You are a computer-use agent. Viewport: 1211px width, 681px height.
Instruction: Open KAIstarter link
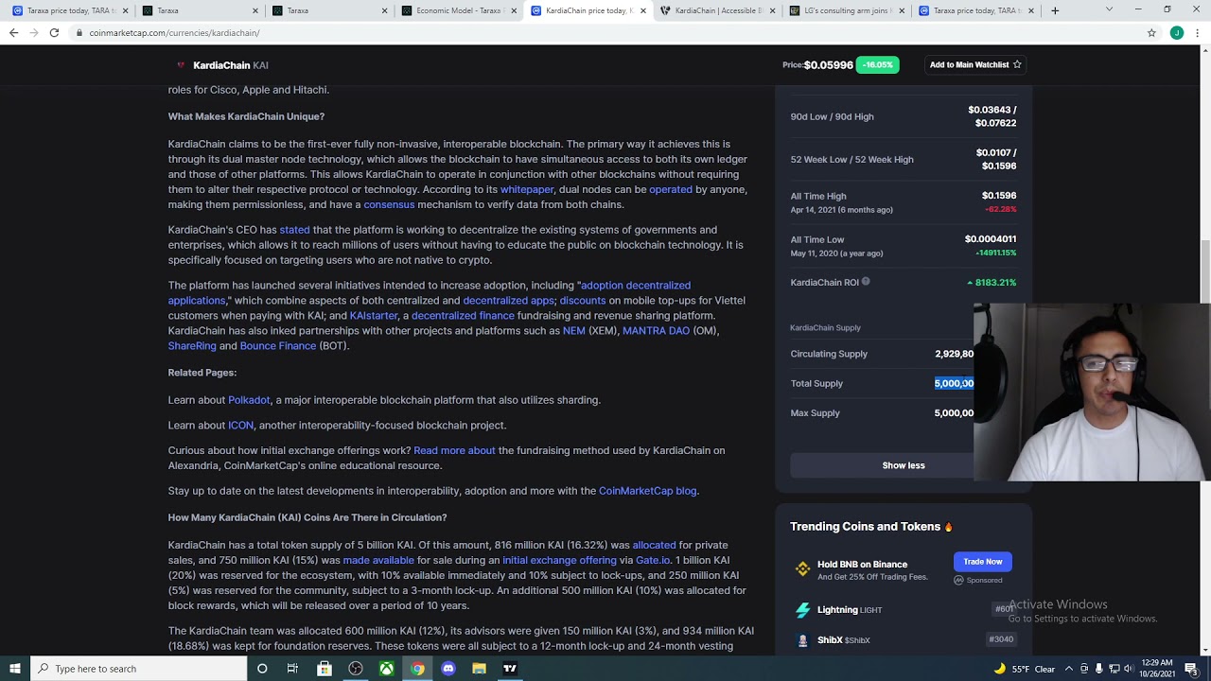374,316
